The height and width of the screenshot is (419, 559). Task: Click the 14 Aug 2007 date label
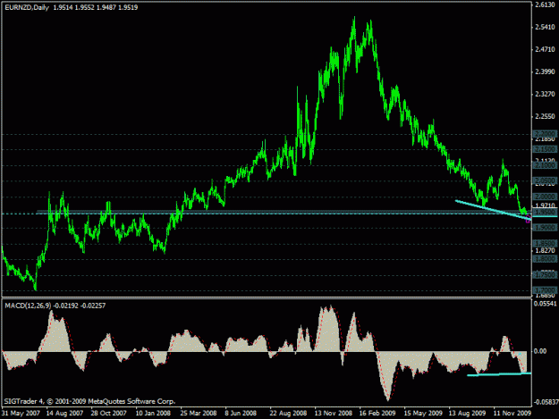tap(65, 414)
